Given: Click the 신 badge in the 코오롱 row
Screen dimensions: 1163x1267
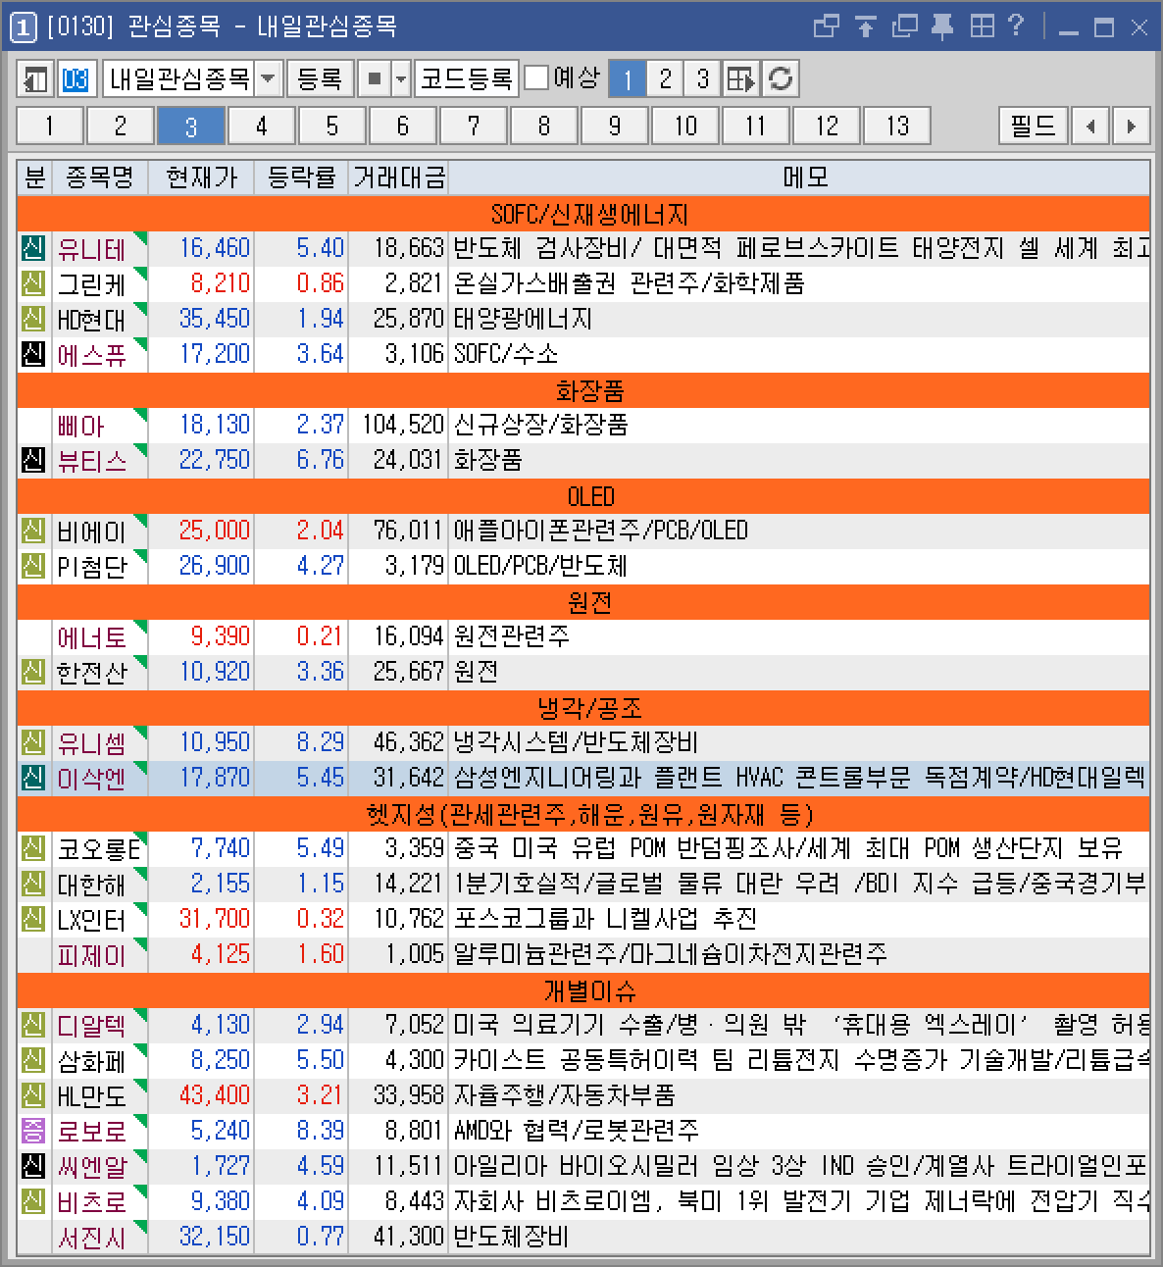Looking at the screenshot, I should click(33, 848).
